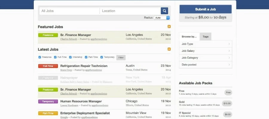This screenshot has height=119, width=269.
Task: Click the red Full-Time job type badge
Action: [x=48, y=66]
